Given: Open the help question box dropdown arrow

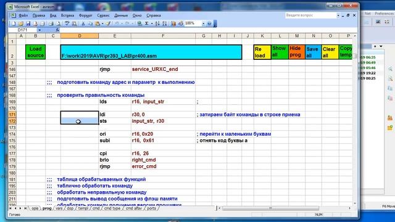Looking at the screenshot, I should 338,15.
